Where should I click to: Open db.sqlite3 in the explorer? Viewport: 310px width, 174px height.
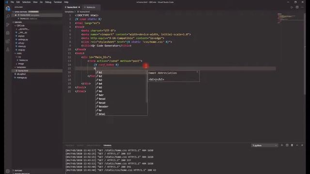click(x=21, y=74)
